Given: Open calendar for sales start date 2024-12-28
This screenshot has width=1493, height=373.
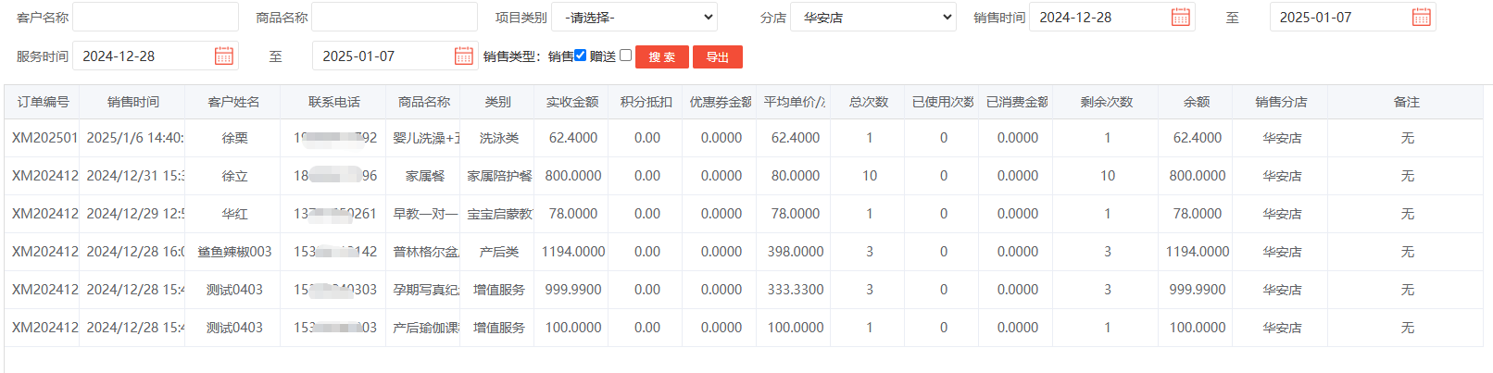Looking at the screenshot, I should pos(1181,17).
